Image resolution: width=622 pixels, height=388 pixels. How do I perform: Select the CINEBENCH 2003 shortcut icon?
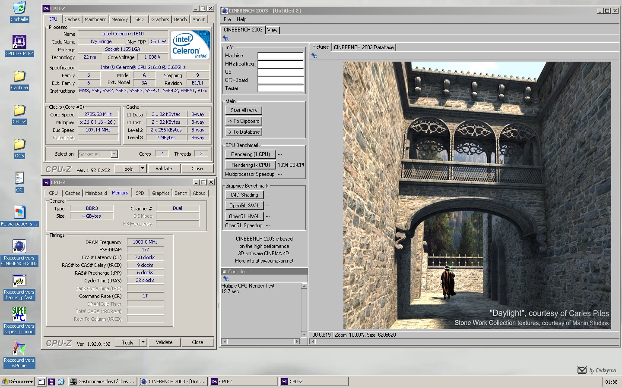[x=19, y=246]
